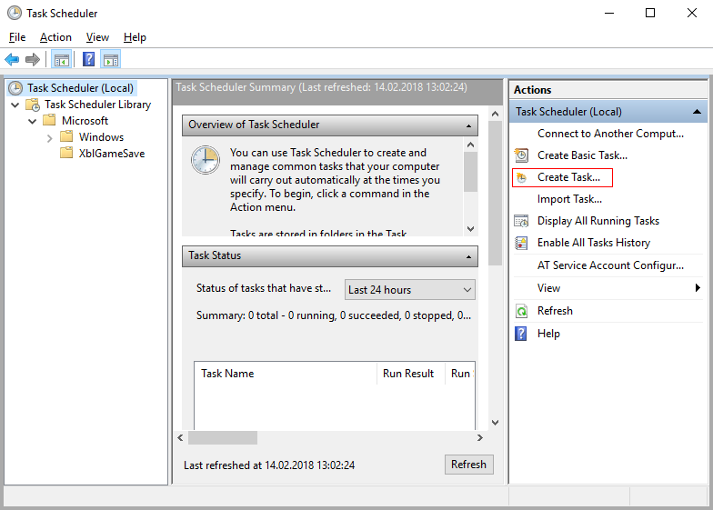The height and width of the screenshot is (510, 713).
Task: Click the horizontal scrollbar left arrow
Action: pos(180,438)
